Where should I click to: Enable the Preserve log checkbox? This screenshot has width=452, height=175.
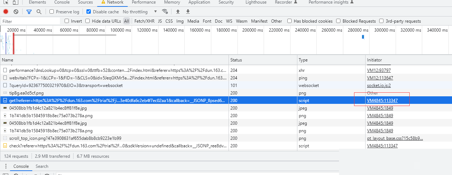tap(52, 12)
